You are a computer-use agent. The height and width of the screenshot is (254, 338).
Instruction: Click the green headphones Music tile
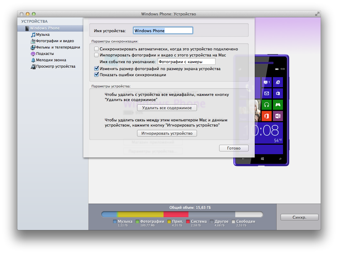click(267, 105)
